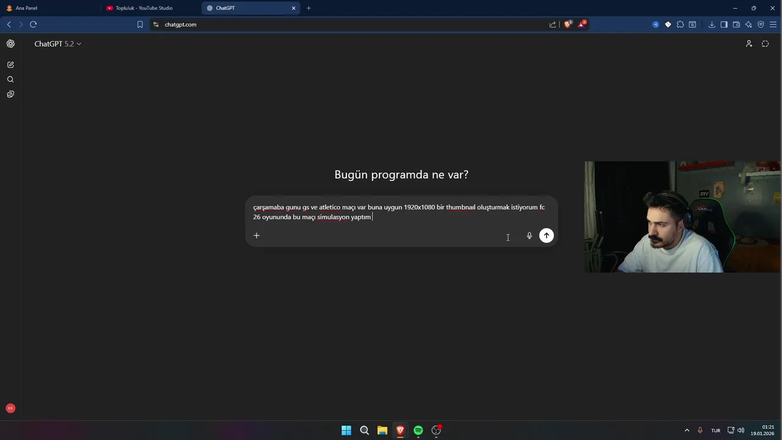Open the plus attachment menu in composer
This screenshot has width=782, height=440.
[x=257, y=235]
